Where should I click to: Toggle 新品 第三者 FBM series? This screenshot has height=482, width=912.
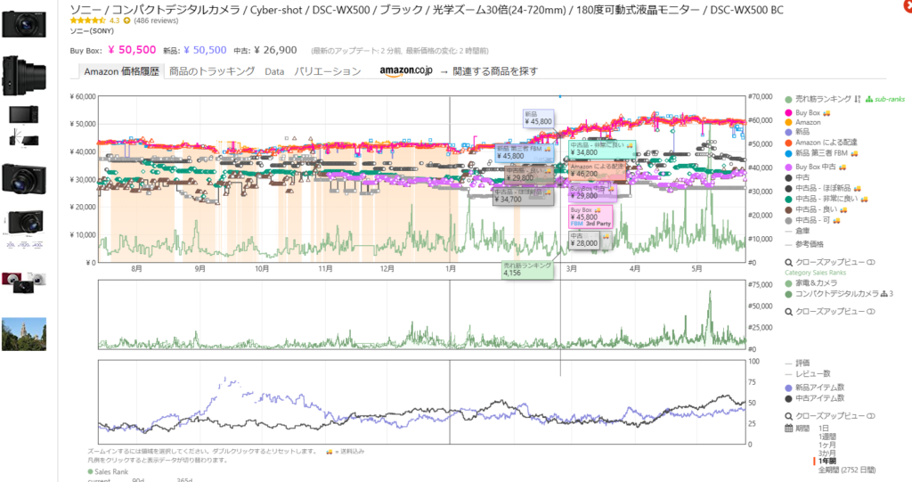821,153
